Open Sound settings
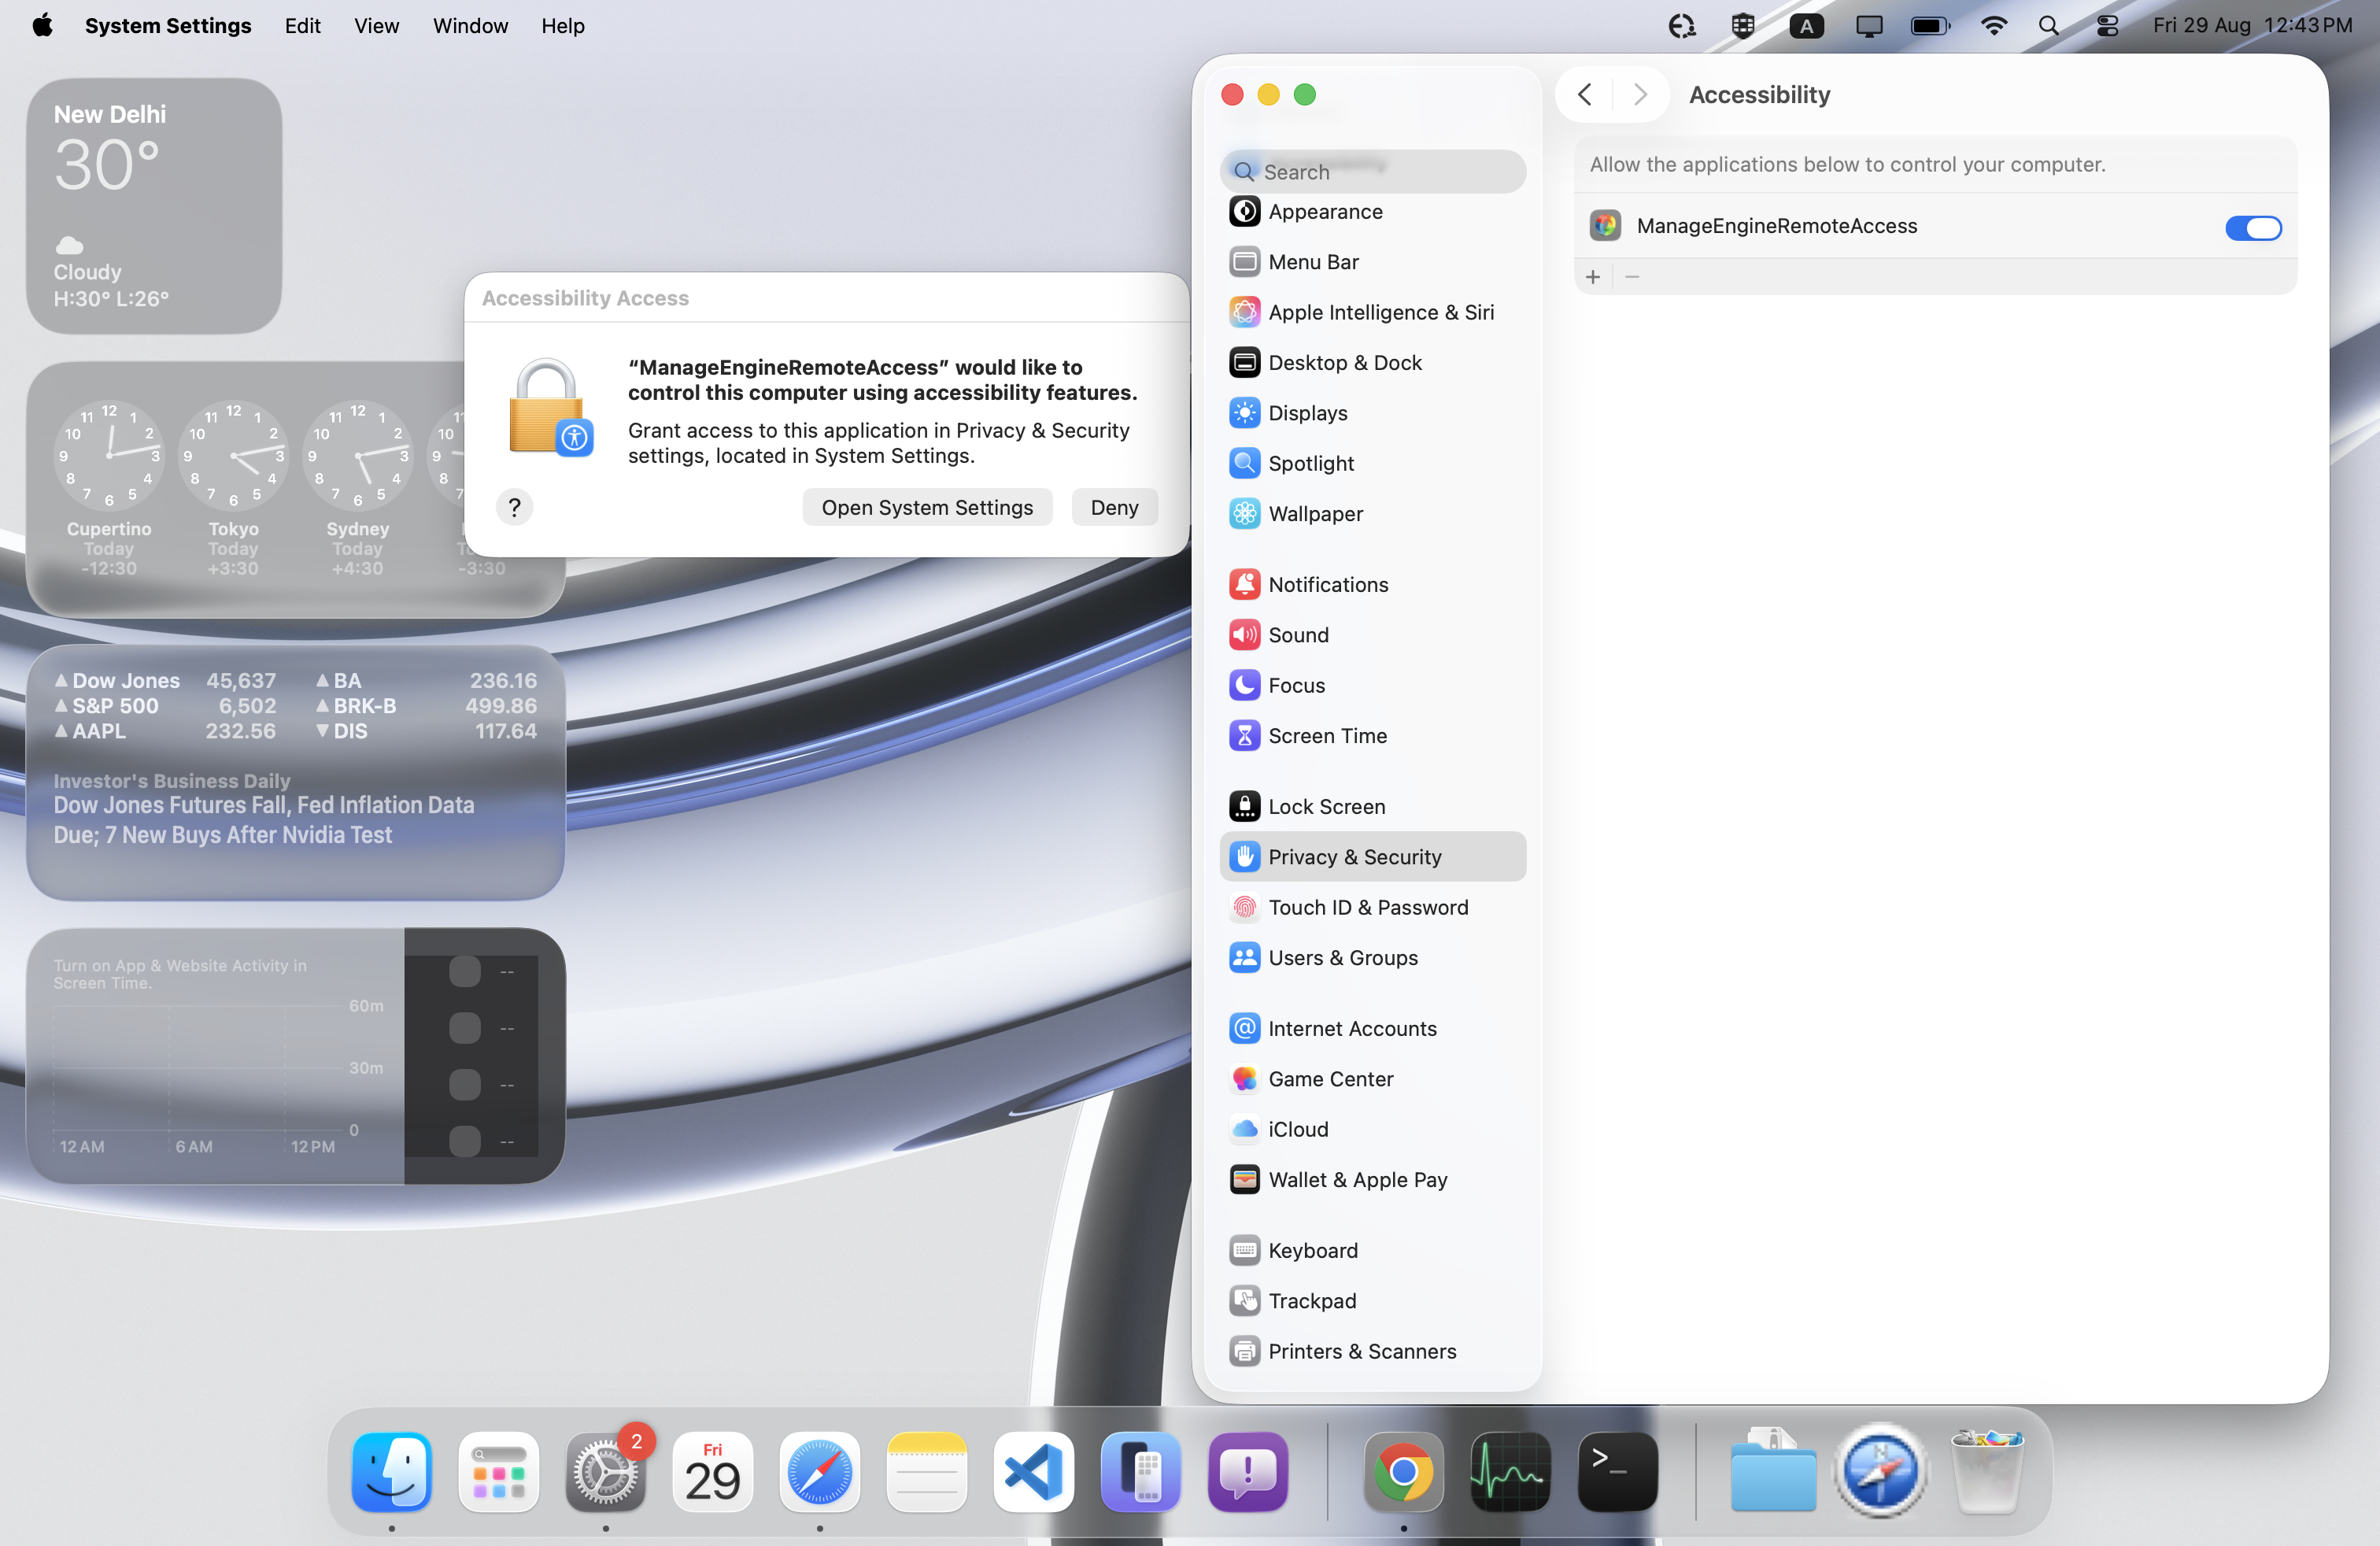Screen dimensions: 2380x1546 point(1298,634)
